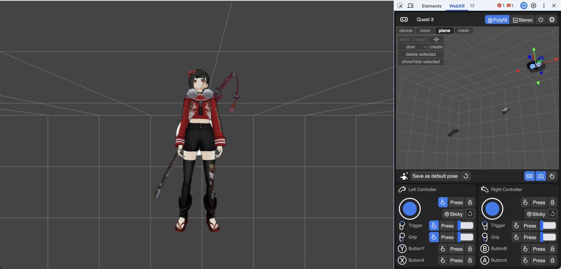Click the headset transform gizmo in 3D view

pyautogui.click(x=536, y=66)
